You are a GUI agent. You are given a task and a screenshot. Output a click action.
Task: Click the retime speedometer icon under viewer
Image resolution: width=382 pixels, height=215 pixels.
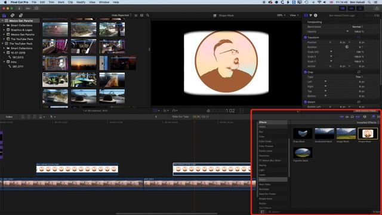[174, 110]
